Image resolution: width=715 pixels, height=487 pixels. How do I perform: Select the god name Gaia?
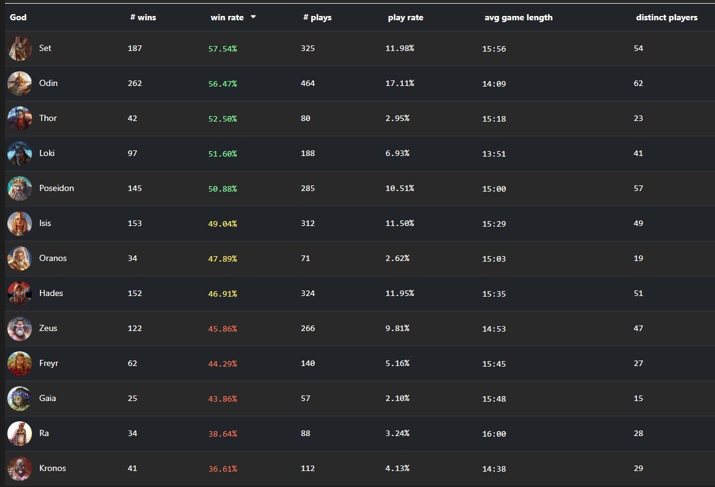point(47,398)
